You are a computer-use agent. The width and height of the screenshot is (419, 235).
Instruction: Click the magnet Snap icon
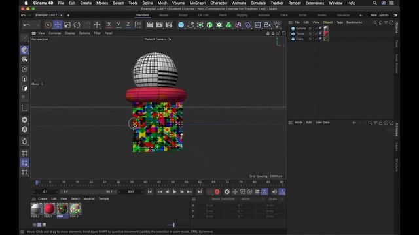point(25,142)
